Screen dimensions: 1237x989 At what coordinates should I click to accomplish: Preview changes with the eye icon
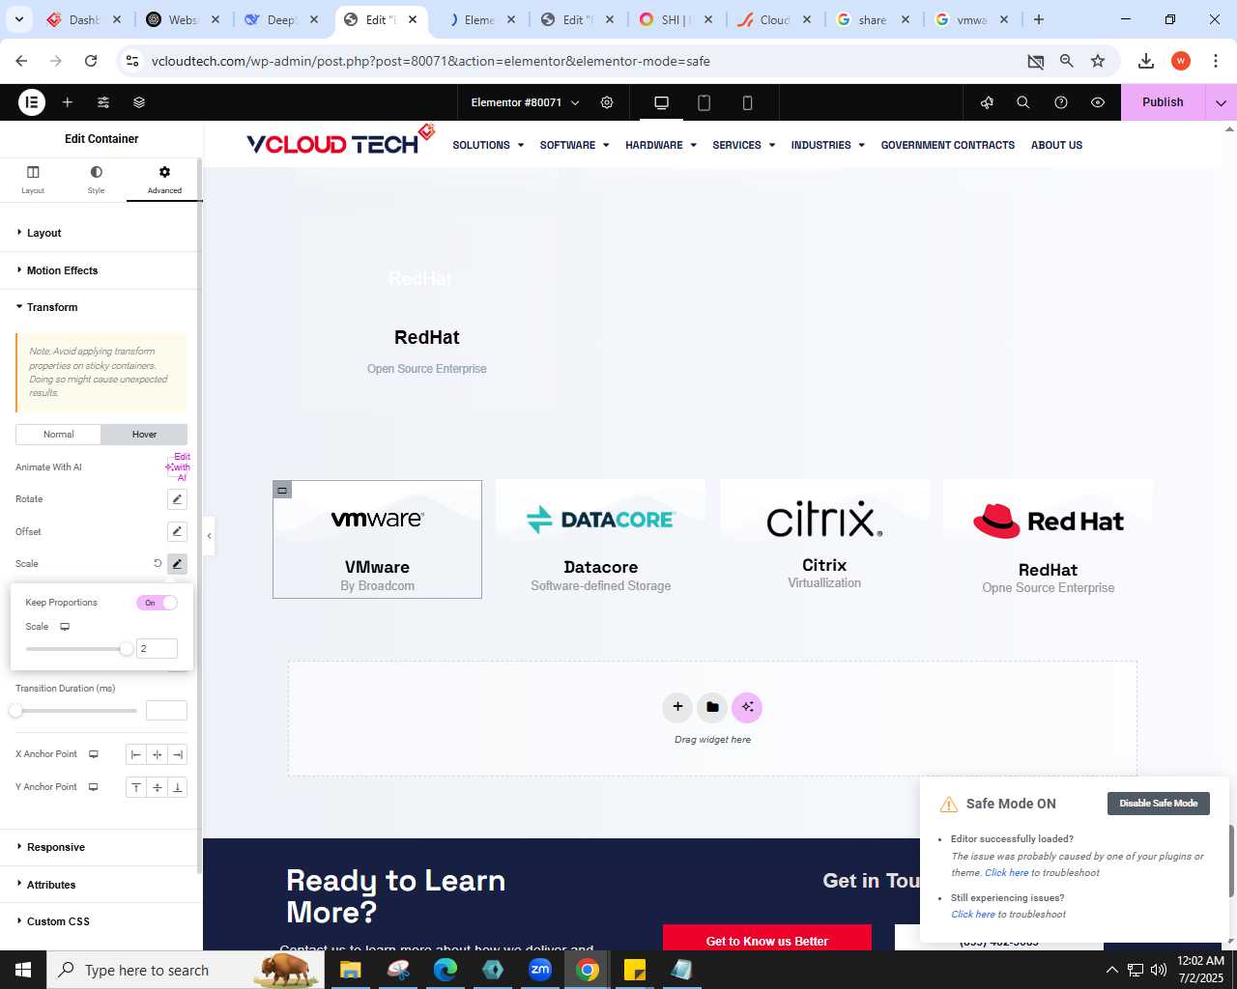pyautogui.click(x=1098, y=102)
